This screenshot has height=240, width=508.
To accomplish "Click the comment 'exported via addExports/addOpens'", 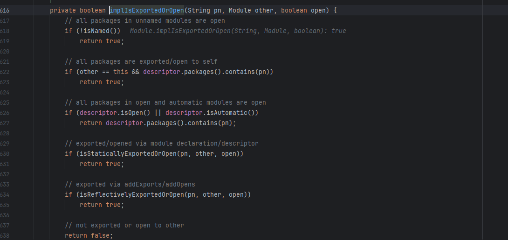I will coord(130,184).
